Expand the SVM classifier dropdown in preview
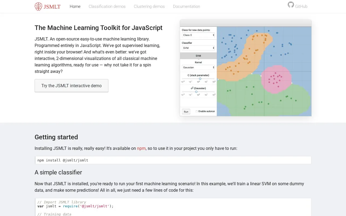Screen dimensions: 346x216 click(x=198, y=48)
